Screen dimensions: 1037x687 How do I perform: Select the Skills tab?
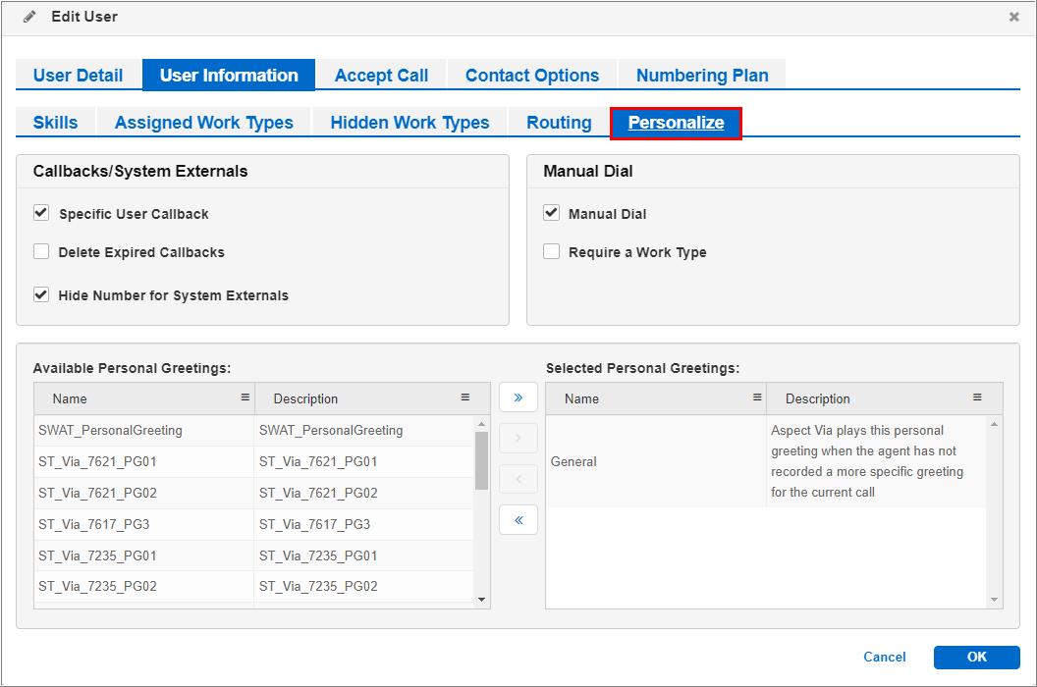54,122
